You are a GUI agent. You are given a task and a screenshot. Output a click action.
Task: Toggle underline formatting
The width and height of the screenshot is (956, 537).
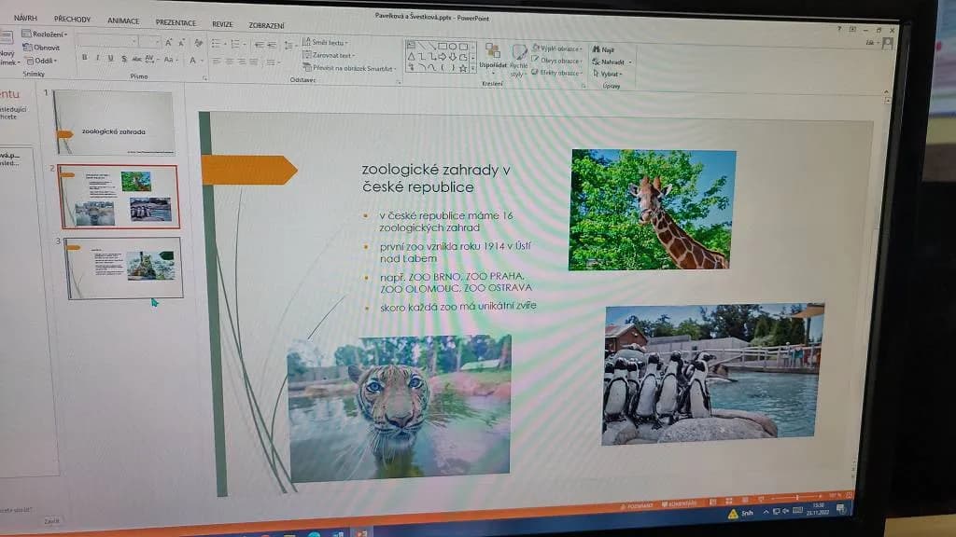tap(110, 59)
